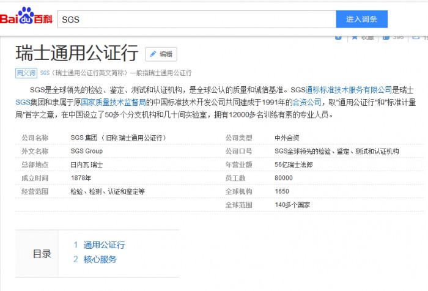Click the 同义词 tag
Image resolution: width=428 pixels, height=291 pixels.
click(x=26, y=73)
